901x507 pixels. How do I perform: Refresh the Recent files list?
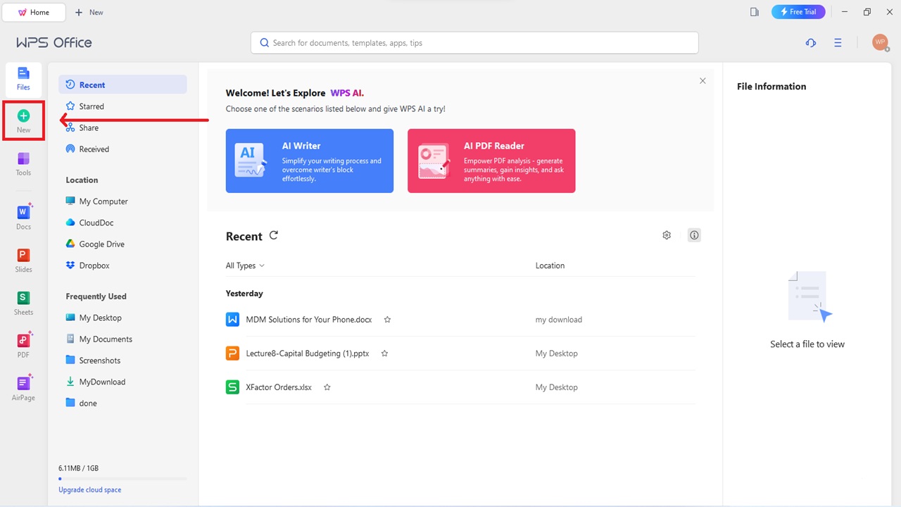(x=273, y=235)
